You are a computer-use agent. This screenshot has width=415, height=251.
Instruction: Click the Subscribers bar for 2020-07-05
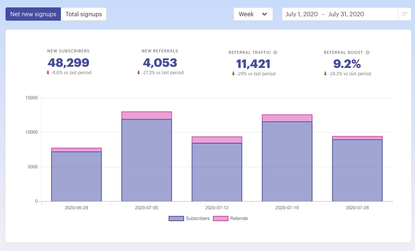point(146,161)
